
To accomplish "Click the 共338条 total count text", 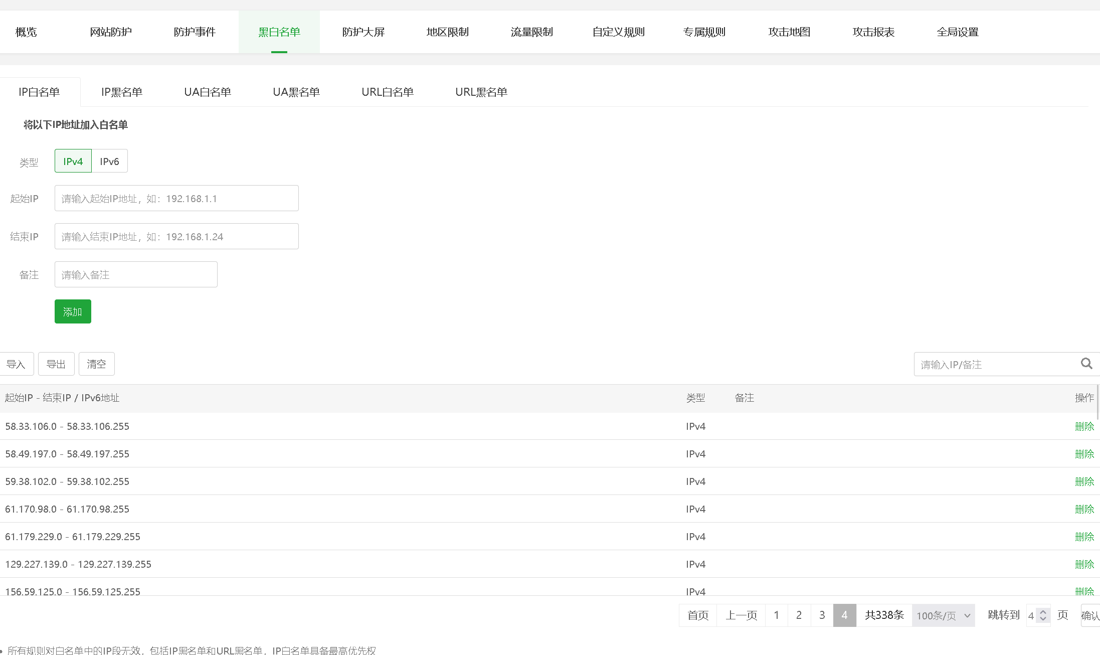I will (x=884, y=615).
